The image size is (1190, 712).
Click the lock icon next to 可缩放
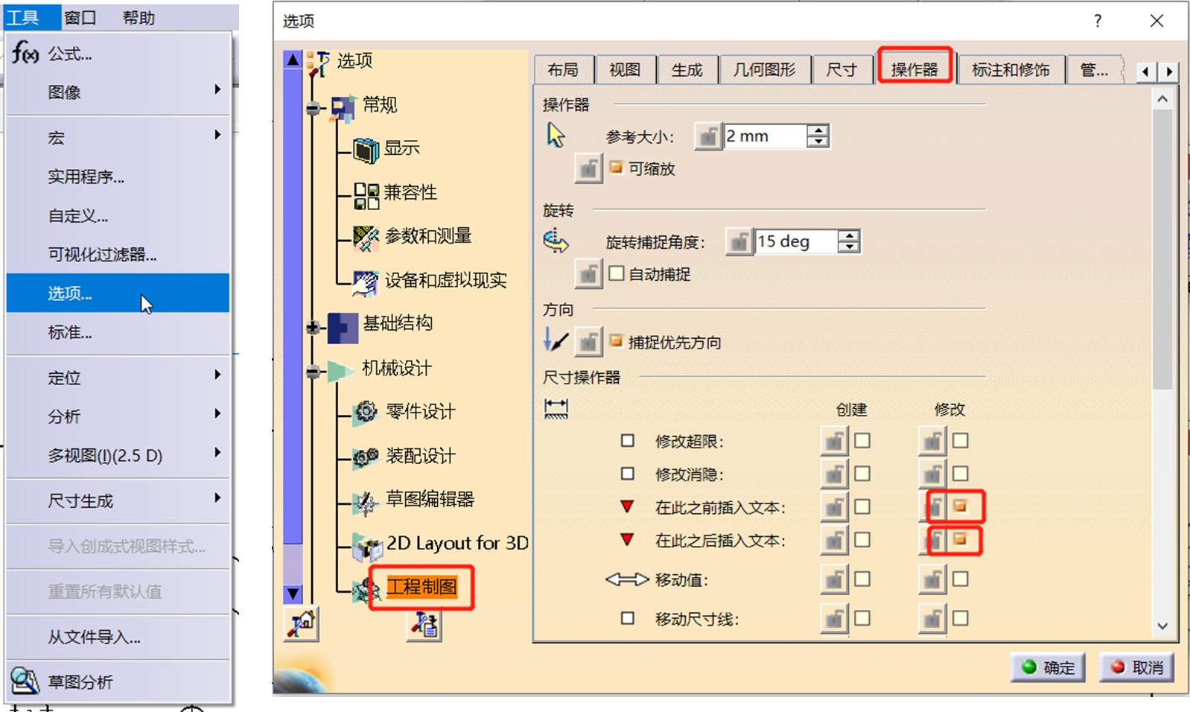[x=588, y=168]
